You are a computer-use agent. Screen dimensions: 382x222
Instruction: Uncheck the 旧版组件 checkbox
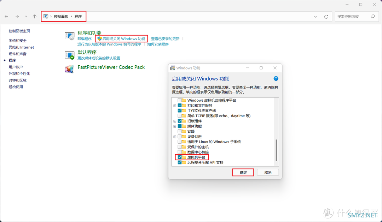point(180,121)
